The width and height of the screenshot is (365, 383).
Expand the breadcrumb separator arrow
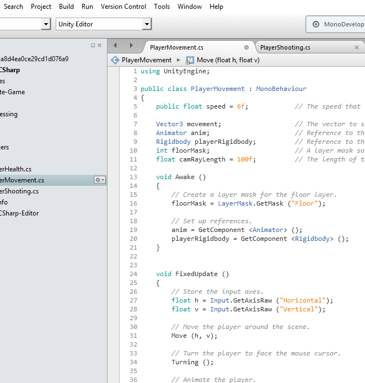[x=179, y=60]
